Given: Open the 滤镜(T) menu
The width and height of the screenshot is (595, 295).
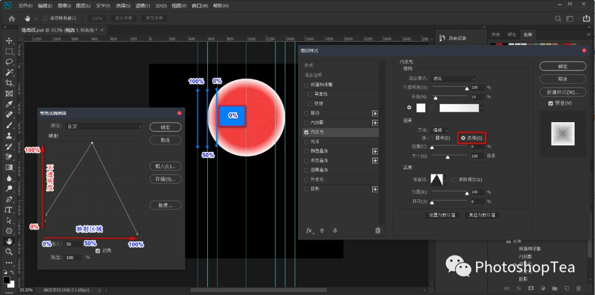Looking at the screenshot, I should (x=143, y=6).
